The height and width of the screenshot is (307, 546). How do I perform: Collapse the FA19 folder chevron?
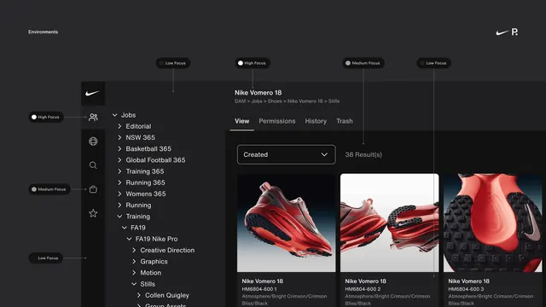pyautogui.click(x=125, y=228)
